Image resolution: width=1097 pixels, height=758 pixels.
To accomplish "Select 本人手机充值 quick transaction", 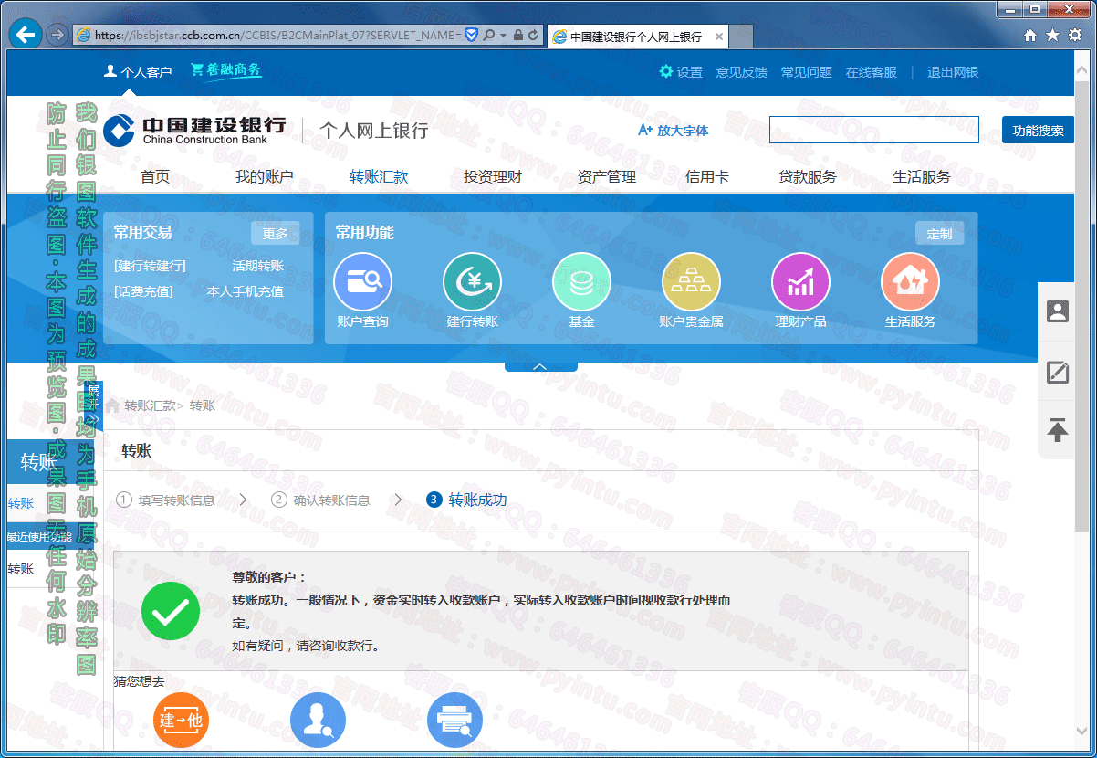I will point(246,292).
